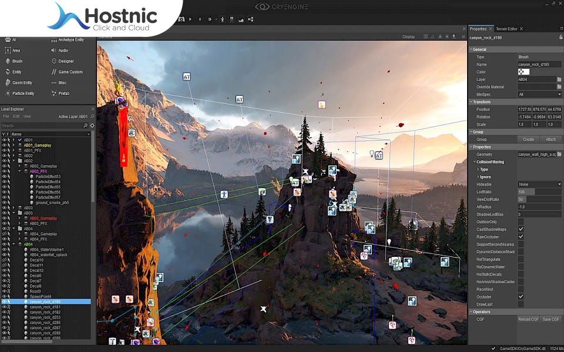Adjust the LodRatio slider
Viewport: 564px width, 352px height.
click(539, 192)
